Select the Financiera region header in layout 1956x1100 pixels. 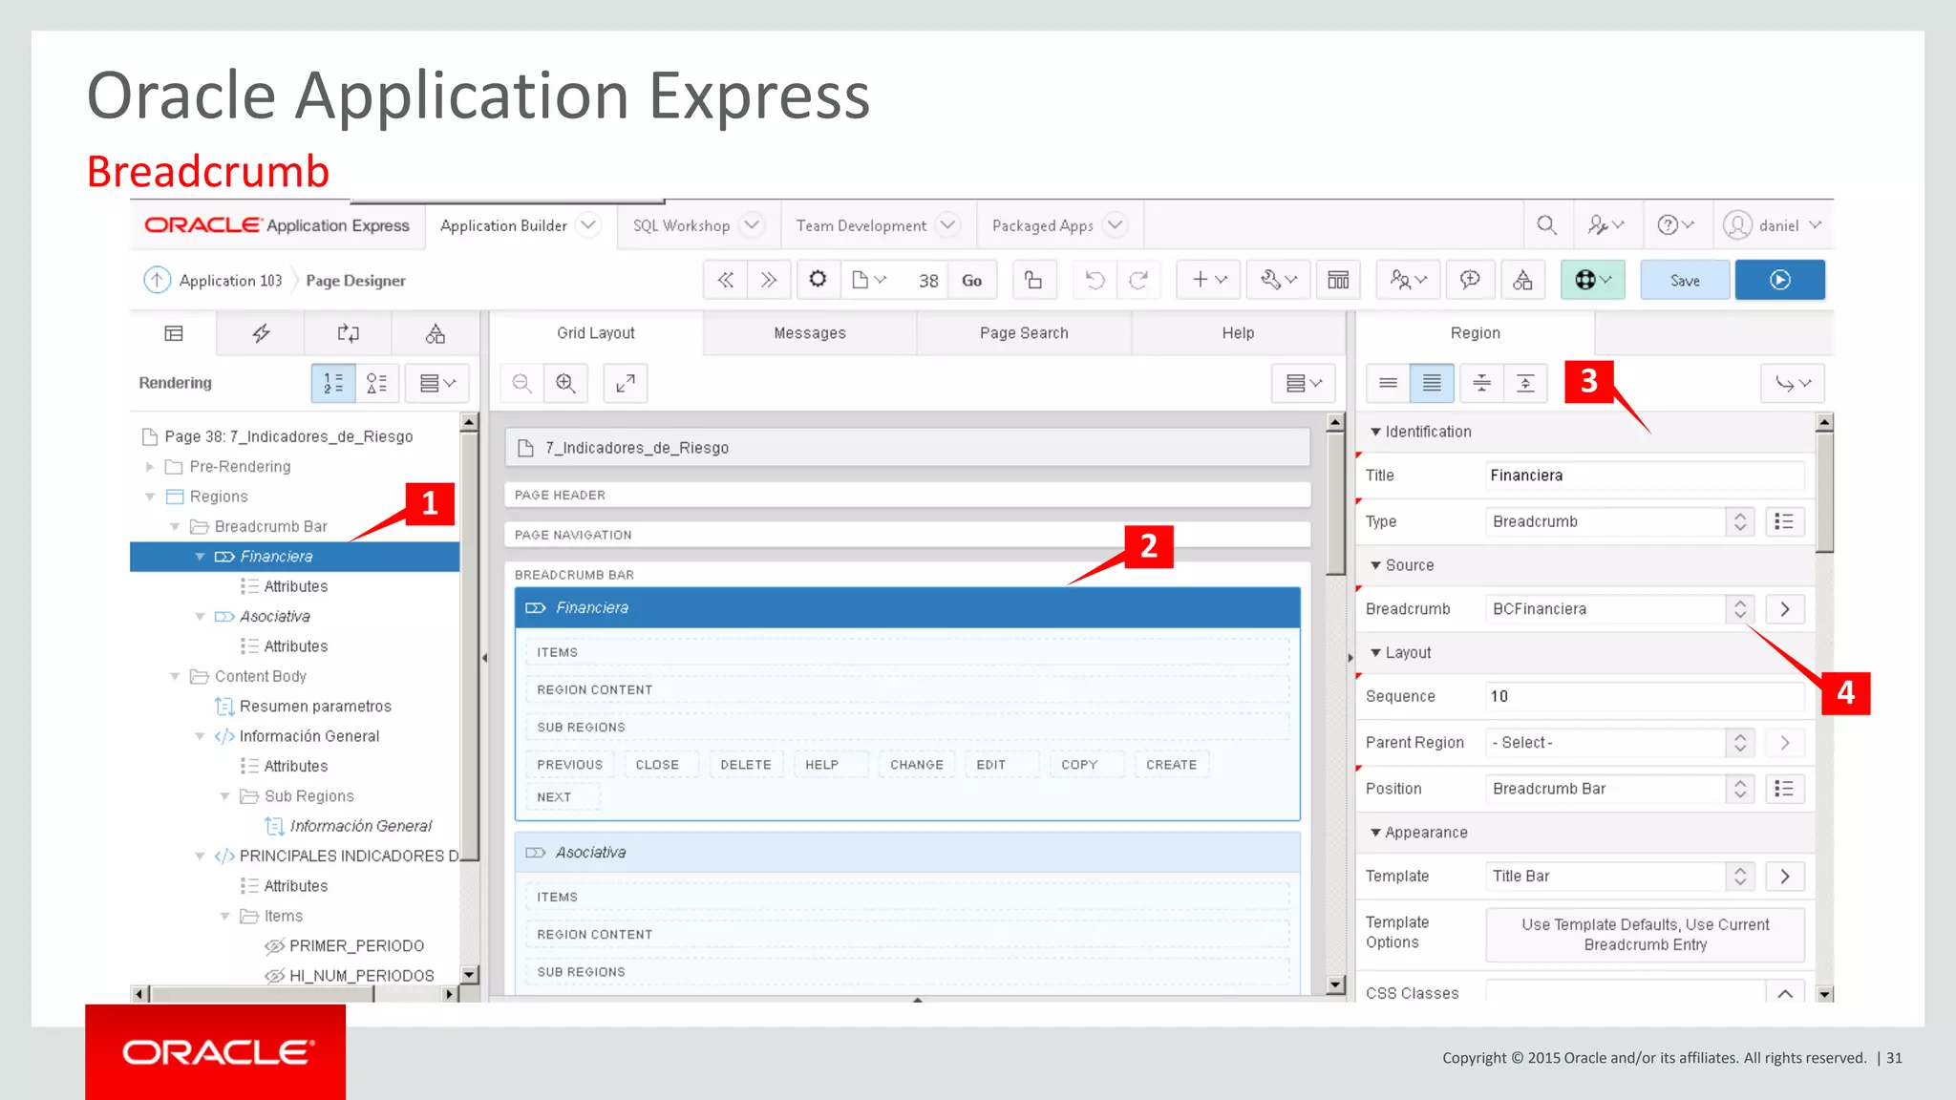pos(907,608)
